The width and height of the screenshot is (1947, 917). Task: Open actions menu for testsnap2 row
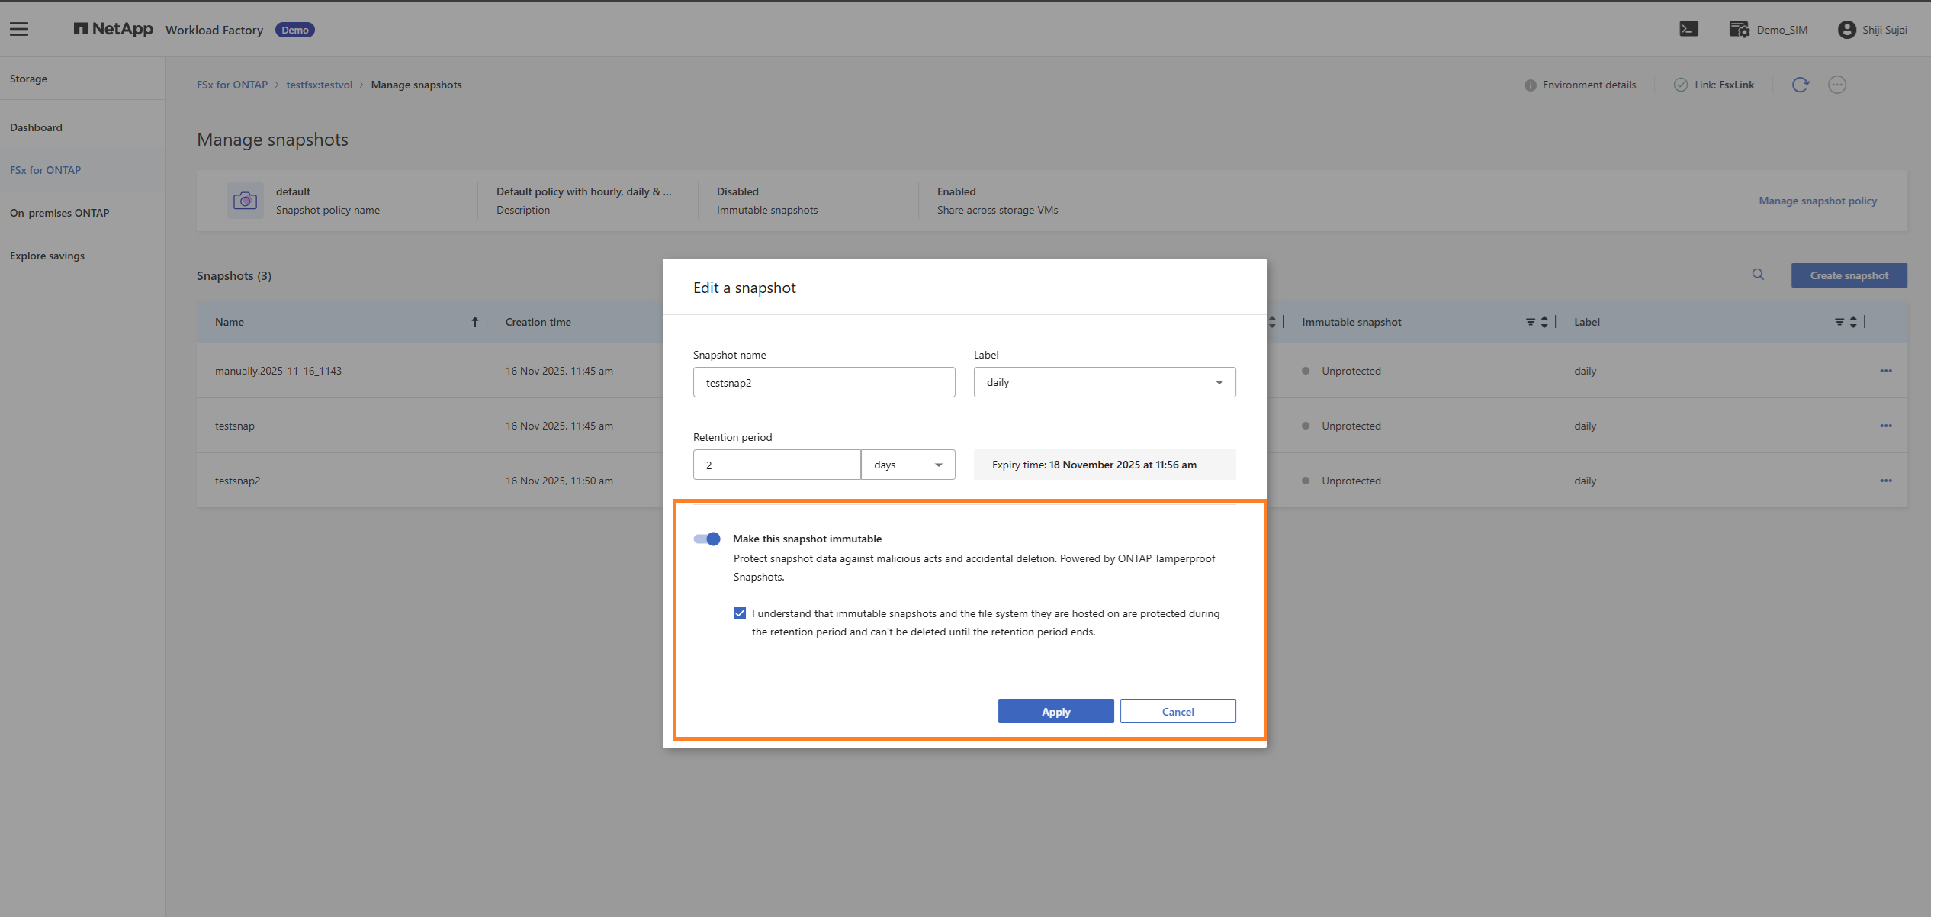pos(1885,481)
